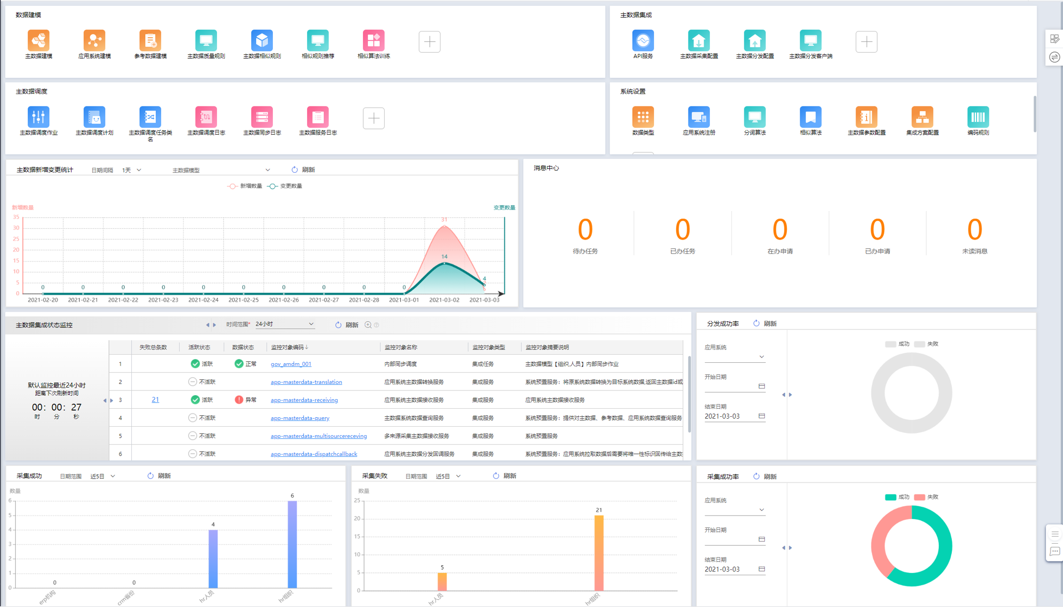1063x612 pixels.
Task: Open the 编码规则 barcode icon
Action: 977,117
